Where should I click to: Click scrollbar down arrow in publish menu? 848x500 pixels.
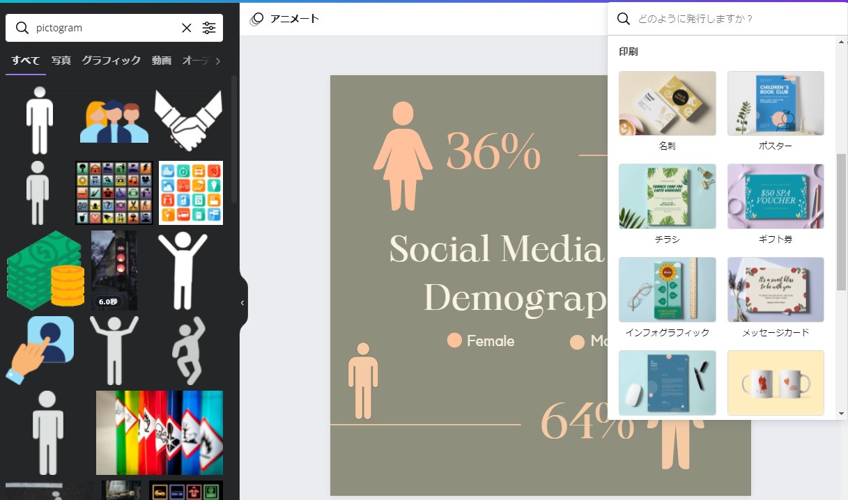click(842, 413)
